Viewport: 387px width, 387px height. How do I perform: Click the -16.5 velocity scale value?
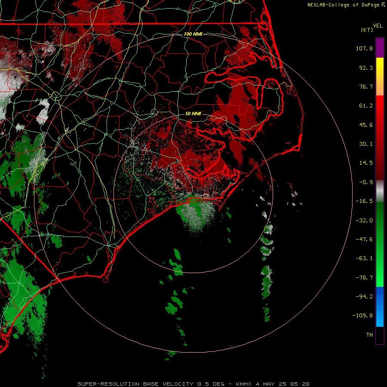(x=364, y=201)
